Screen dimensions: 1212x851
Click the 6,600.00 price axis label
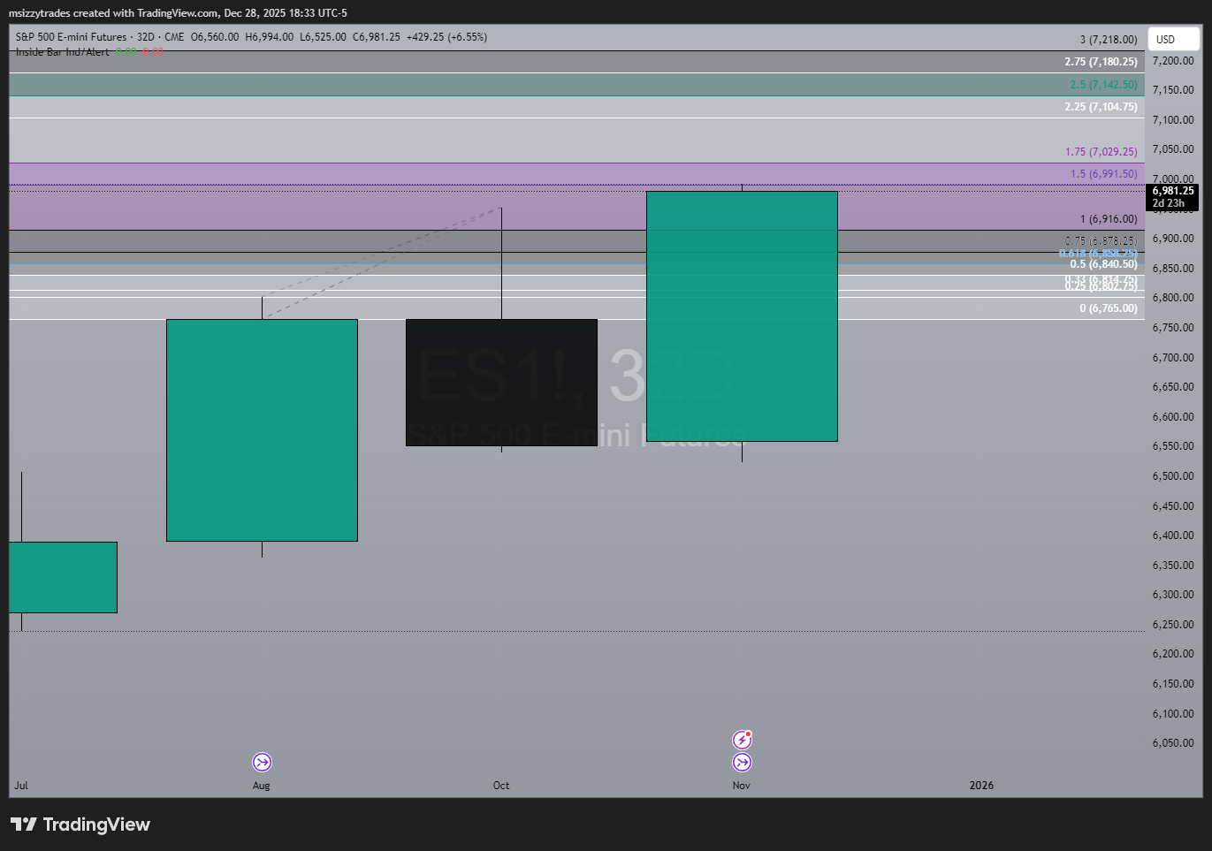tap(1173, 417)
